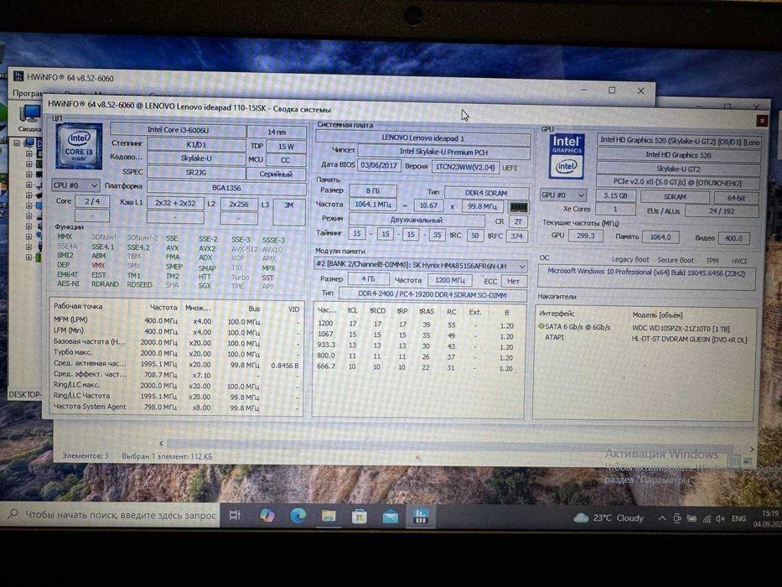782x587 pixels.
Task: Click the 299.3 GPU clock value
Action: pos(586,235)
